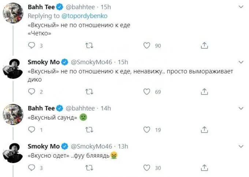The width and height of the screenshot is (249, 177).
Task: Share the «Вкусный саунд» tweet
Action: (x=205, y=129)
